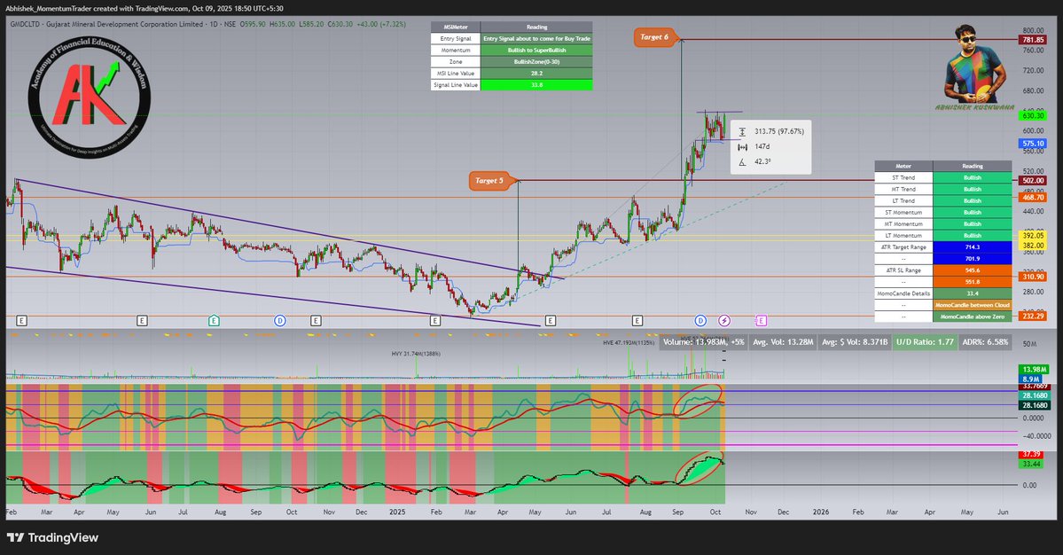Click the 313.75 (97.67%) measurement readout
Image resolution: width=1063 pixels, height=555 pixels.
[779, 131]
